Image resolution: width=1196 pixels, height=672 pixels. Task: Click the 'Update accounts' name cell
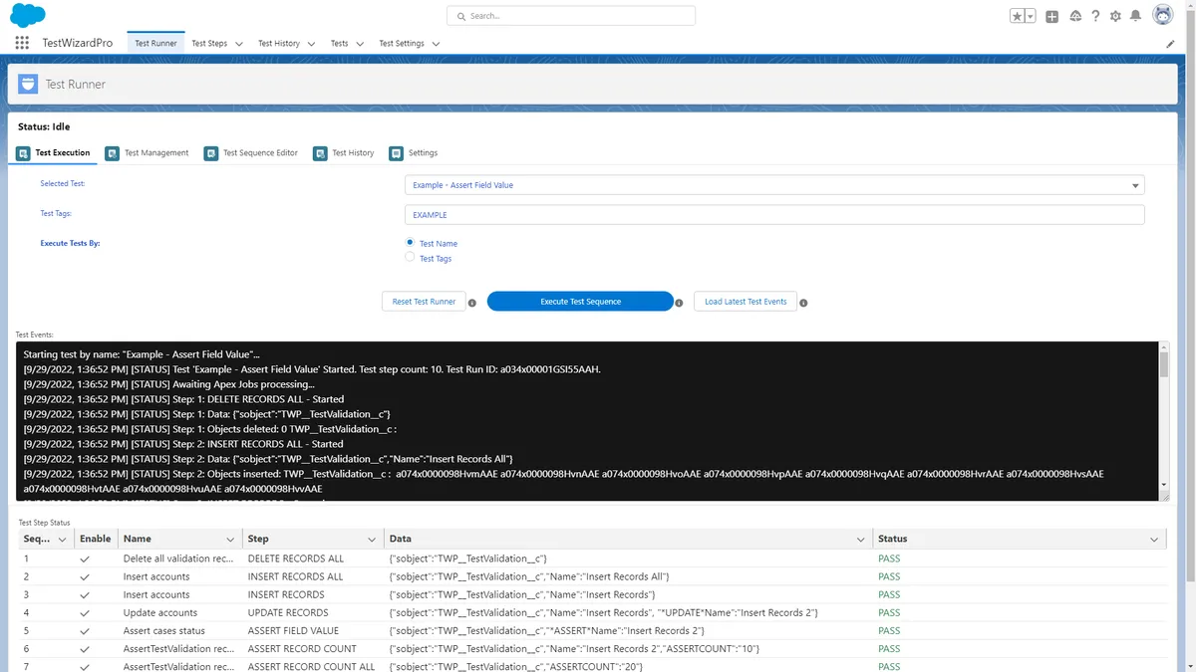pyautogui.click(x=179, y=613)
